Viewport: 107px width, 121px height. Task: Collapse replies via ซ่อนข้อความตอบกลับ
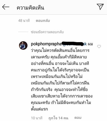pyautogui.click(x=47, y=32)
